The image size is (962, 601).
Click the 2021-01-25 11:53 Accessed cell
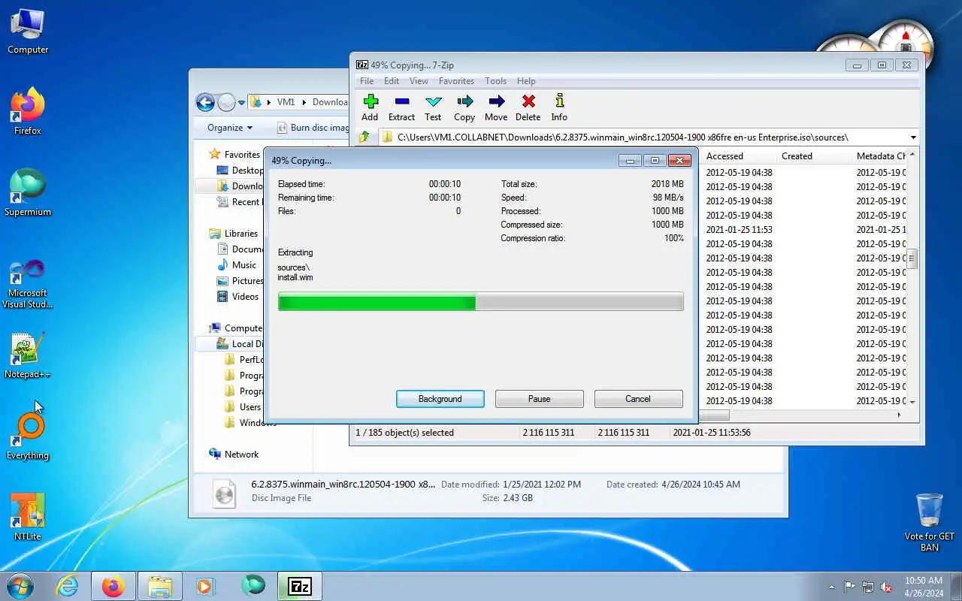coord(739,230)
